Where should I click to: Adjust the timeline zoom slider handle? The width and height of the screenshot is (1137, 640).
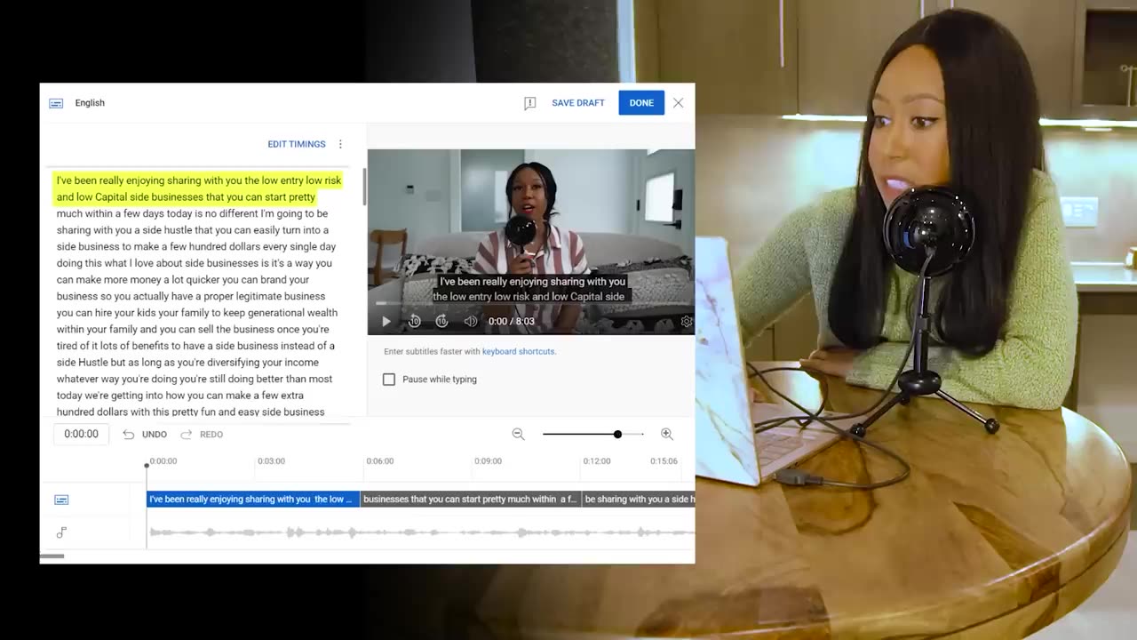(x=617, y=434)
